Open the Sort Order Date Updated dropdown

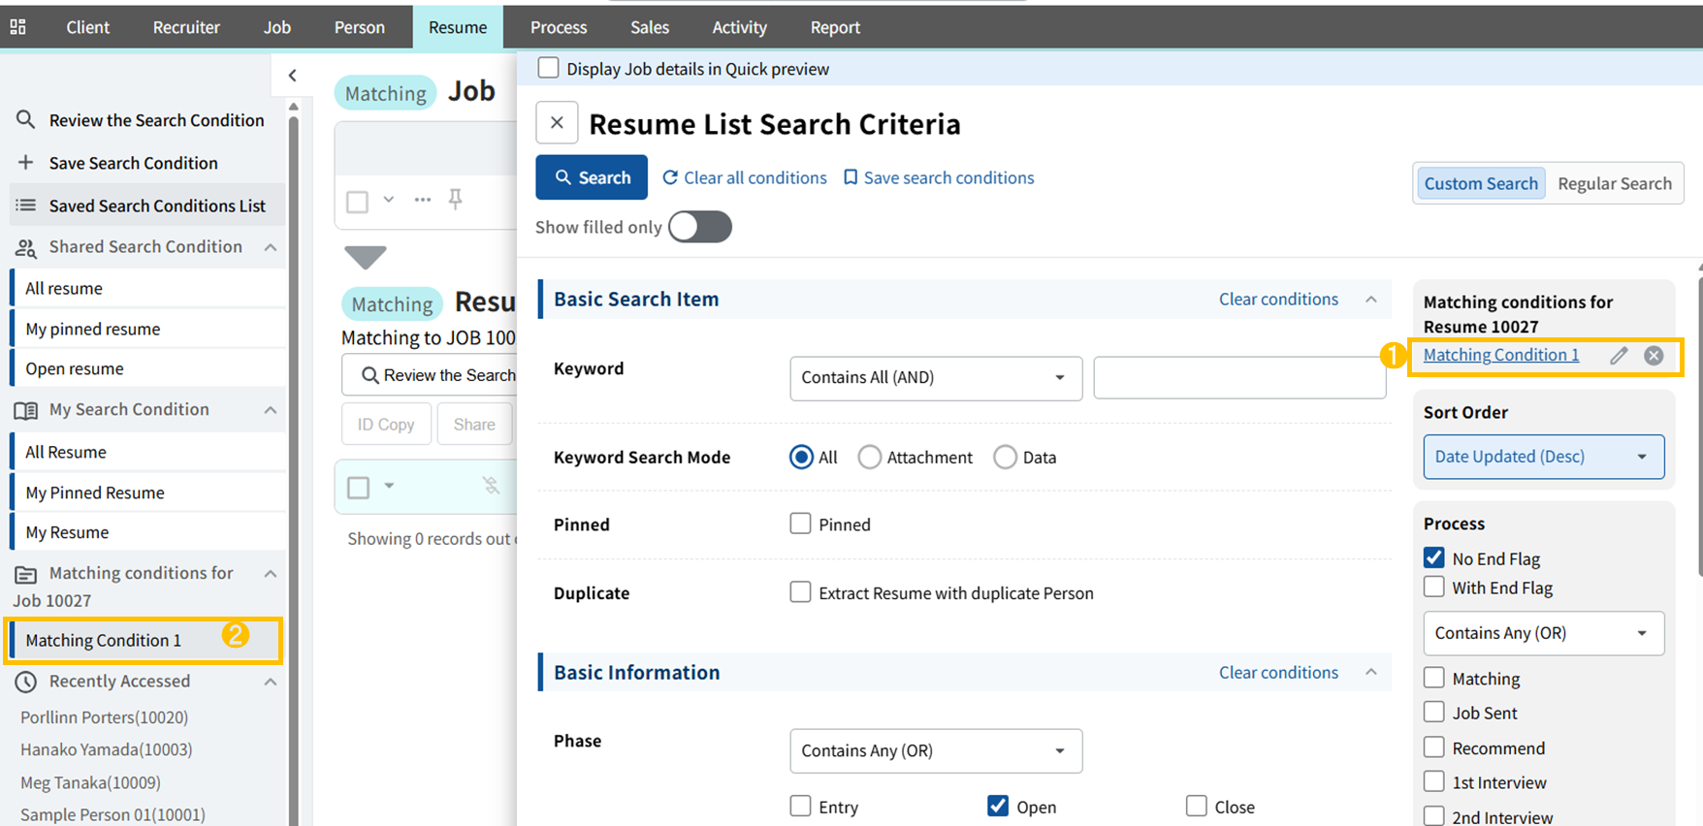click(1543, 457)
